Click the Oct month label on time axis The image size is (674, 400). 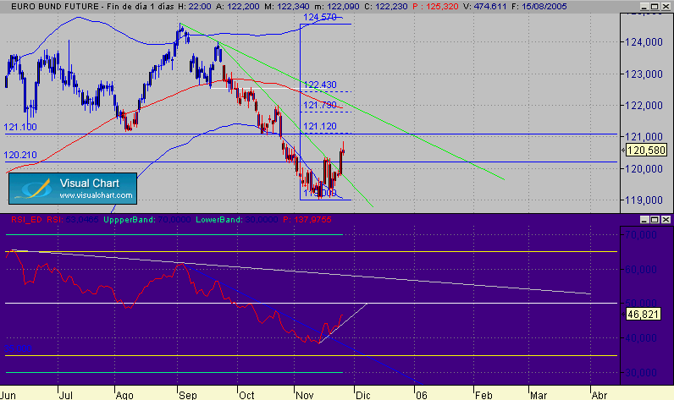pyautogui.click(x=246, y=395)
